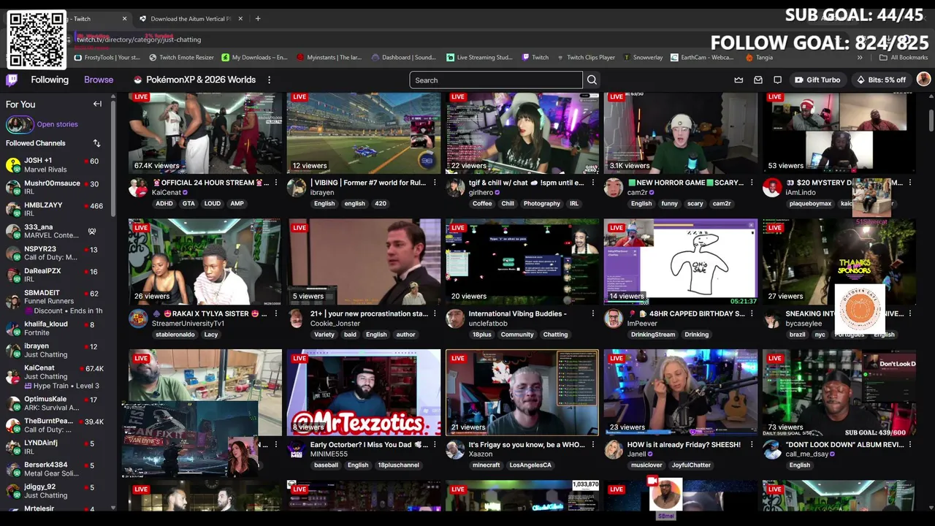Screen dimensions: 935x526
Task: Open a new browser tab
Action: [x=258, y=18]
